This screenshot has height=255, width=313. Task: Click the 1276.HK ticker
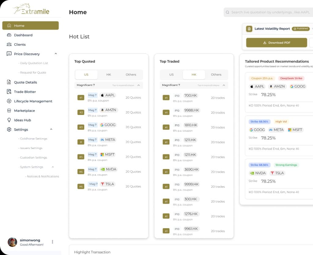pyautogui.click(x=191, y=214)
